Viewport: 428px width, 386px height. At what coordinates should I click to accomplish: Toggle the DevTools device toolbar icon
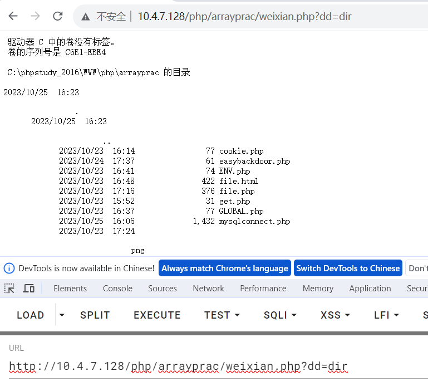coord(28,289)
